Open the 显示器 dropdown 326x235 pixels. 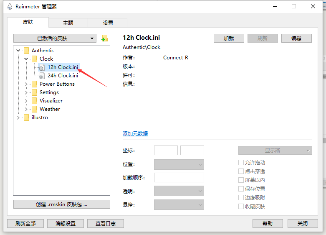pos(275,150)
